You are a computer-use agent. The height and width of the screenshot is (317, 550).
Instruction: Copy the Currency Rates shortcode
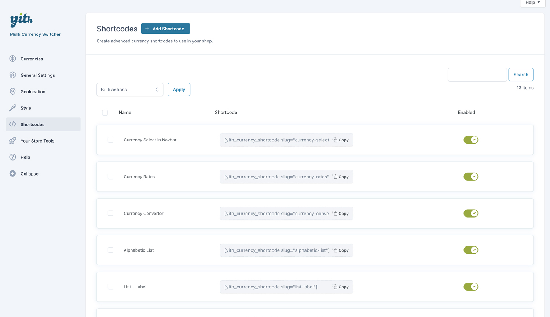click(341, 177)
